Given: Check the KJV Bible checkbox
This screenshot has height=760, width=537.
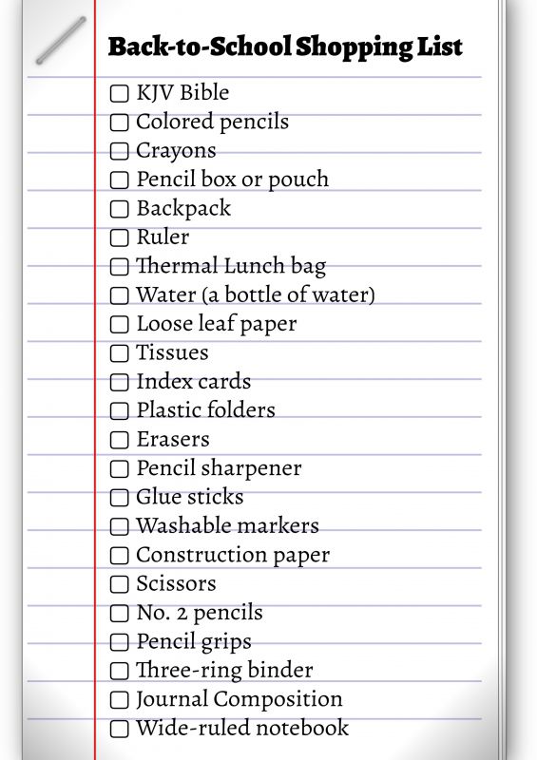Looking at the screenshot, I should click(x=120, y=93).
